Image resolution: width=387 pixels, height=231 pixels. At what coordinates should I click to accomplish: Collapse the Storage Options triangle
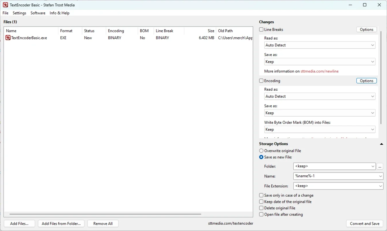tap(381, 144)
